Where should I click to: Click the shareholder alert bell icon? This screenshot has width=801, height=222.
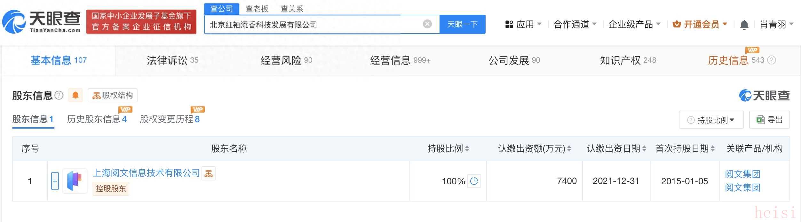click(x=75, y=95)
